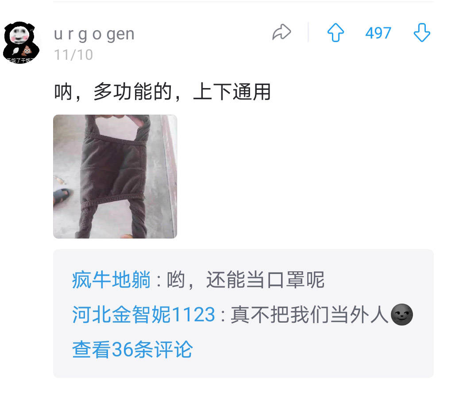Tap the 干饭了 caption on the avatar
The width and height of the screenshot is (455, 393).
click(x=20, y=60)
